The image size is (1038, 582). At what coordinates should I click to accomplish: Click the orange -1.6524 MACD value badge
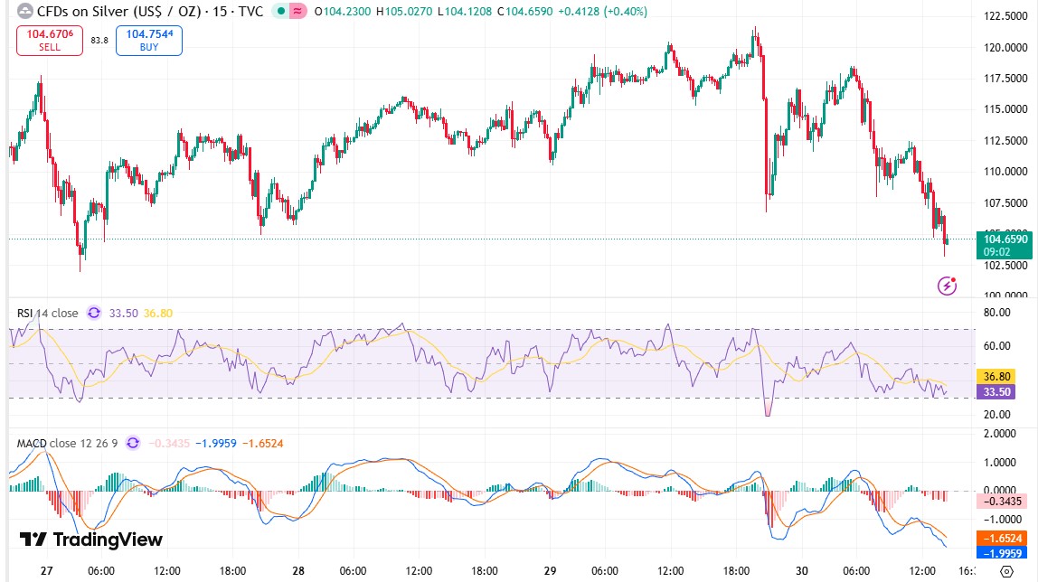tap(1003, 537)
